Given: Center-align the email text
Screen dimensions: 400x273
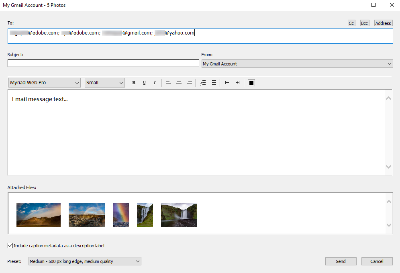Looking at the screenshot, I should click(x=179, y=83).
